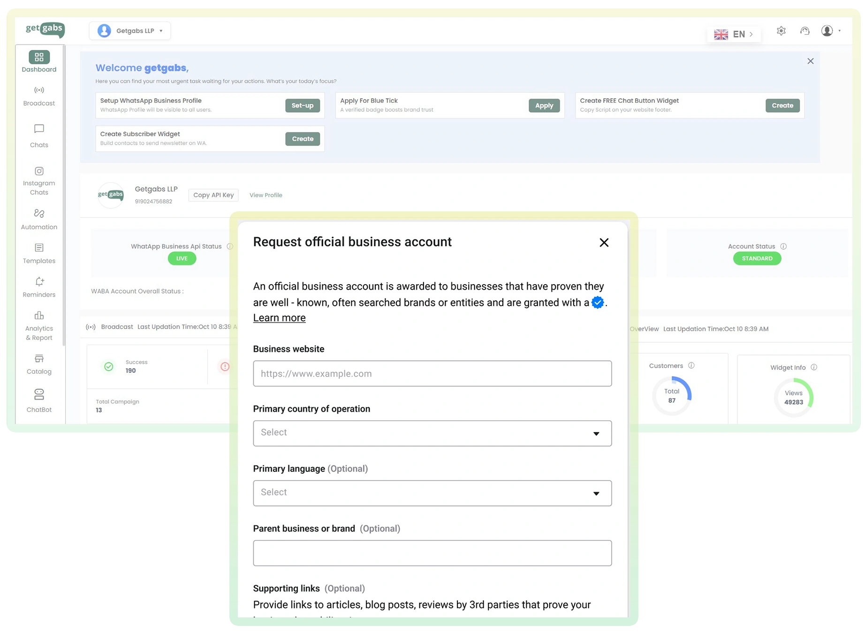
Task: Click the Learn more link
Action: coord(279,318)
